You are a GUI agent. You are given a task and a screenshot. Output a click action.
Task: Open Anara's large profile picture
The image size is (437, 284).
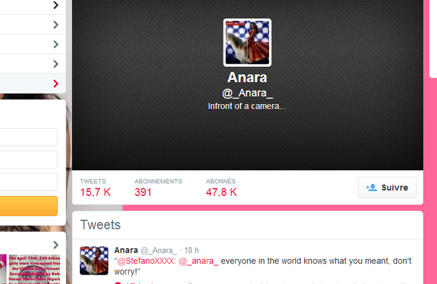247,42
